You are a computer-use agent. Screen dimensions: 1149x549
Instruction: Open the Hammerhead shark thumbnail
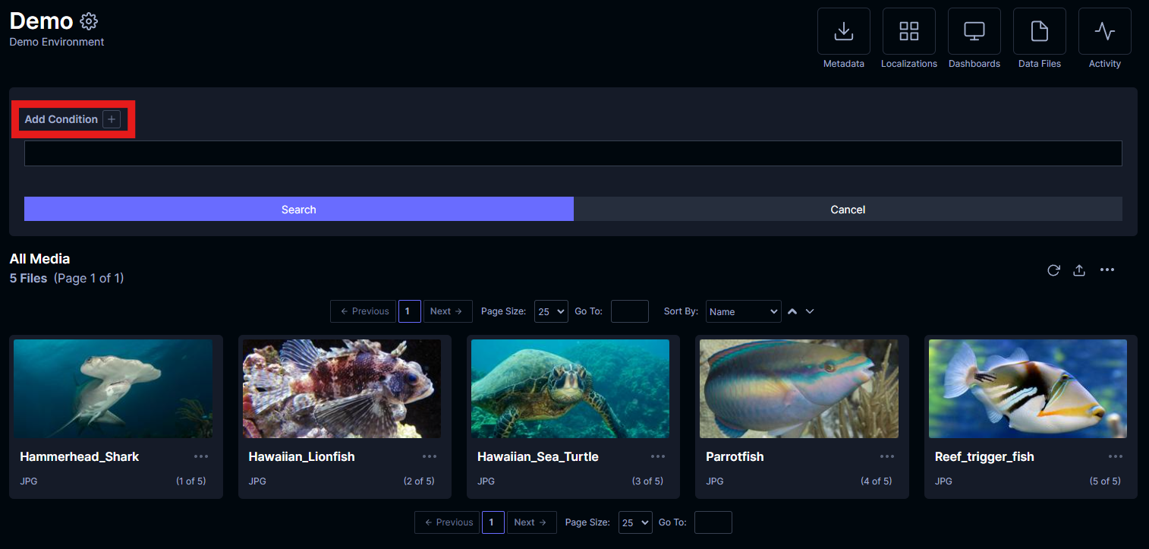pyautogui.click(x=113, y=389)
